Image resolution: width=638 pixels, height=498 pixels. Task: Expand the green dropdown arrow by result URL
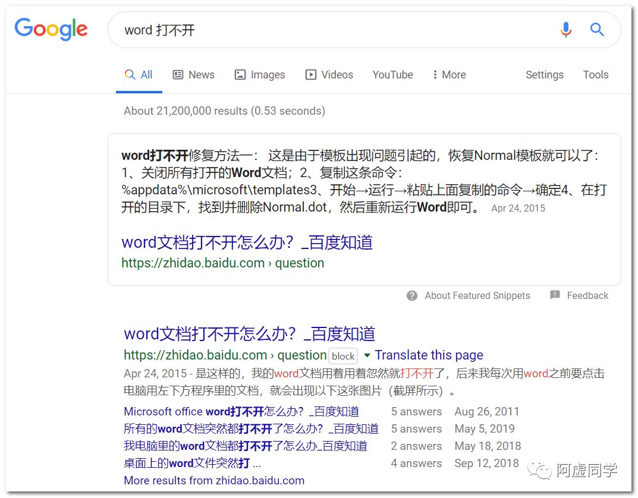[x=367, y=356]
